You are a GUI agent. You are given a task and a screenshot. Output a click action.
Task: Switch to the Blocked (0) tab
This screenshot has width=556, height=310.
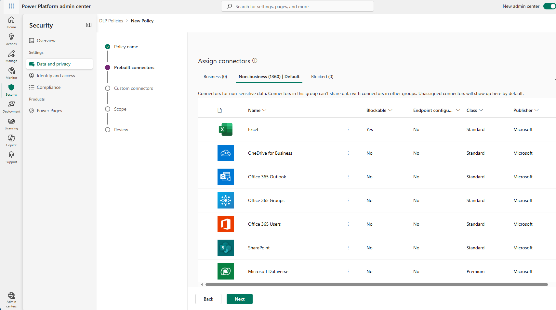[x=322, y=77]
